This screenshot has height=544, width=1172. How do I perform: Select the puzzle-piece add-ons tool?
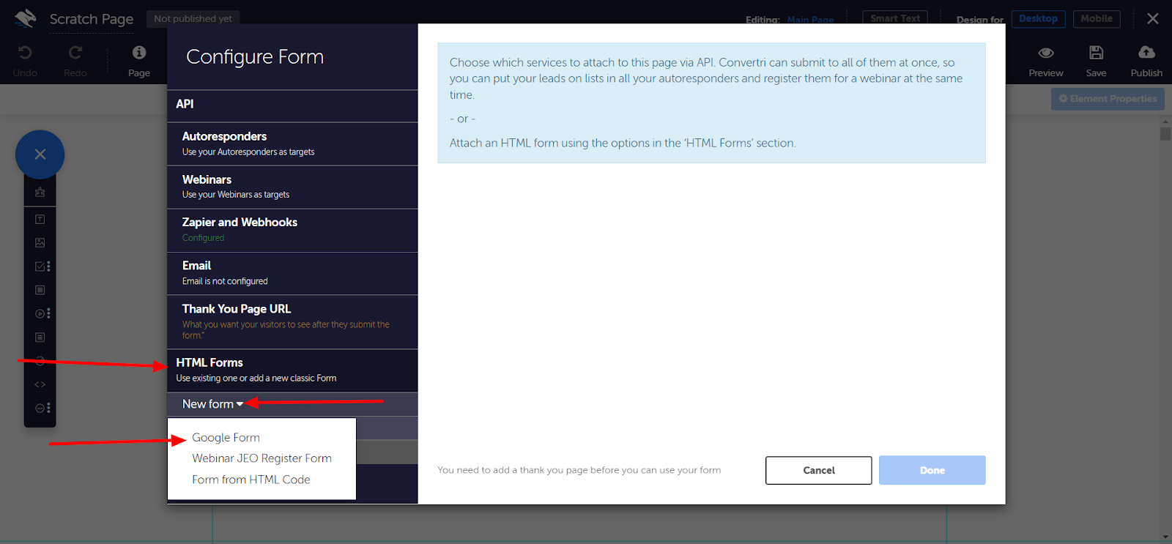click(x=40, y=193)
